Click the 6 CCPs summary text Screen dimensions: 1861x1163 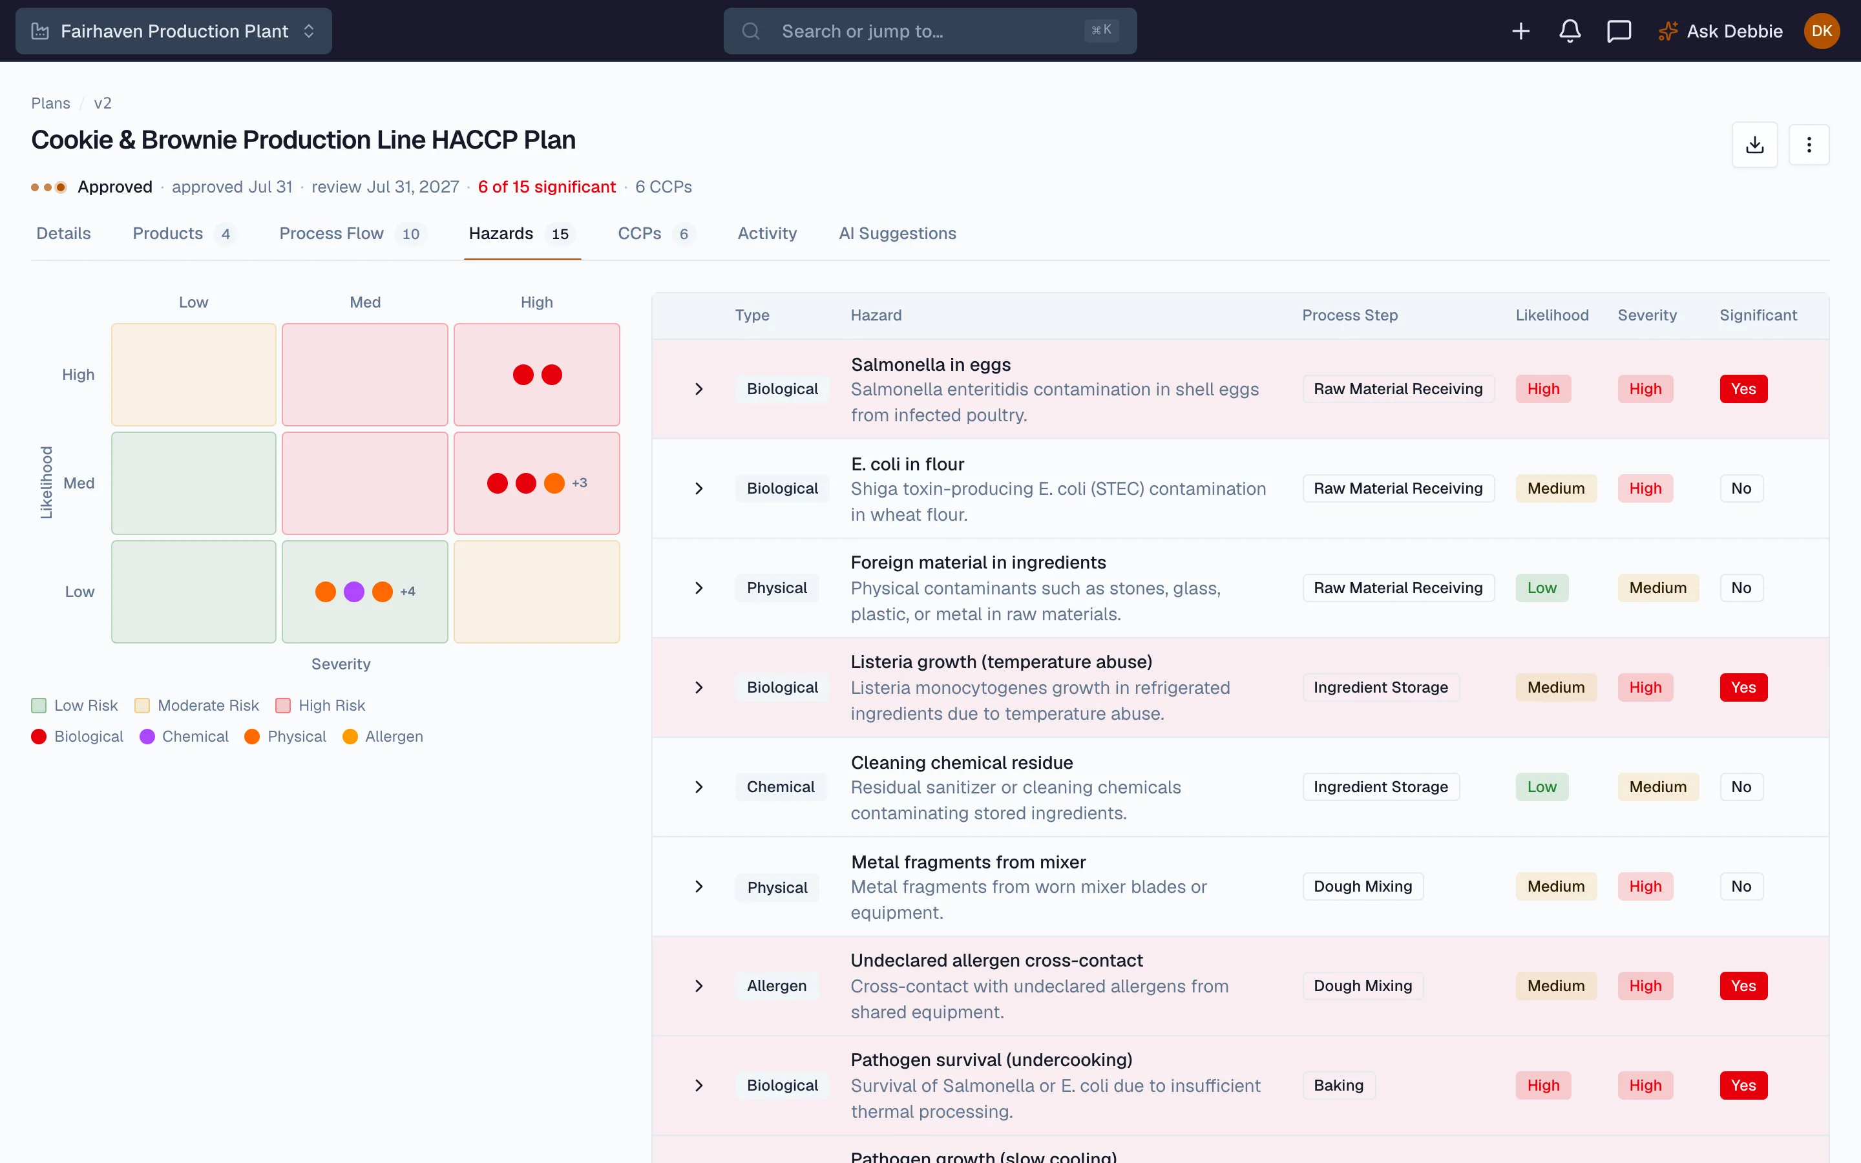click(664, 187)
